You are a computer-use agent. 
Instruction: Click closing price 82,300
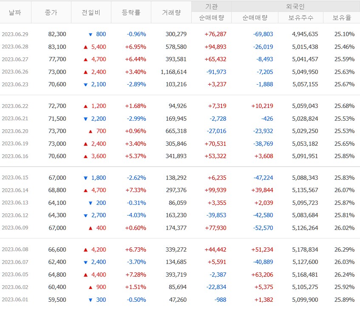(57, 34)
